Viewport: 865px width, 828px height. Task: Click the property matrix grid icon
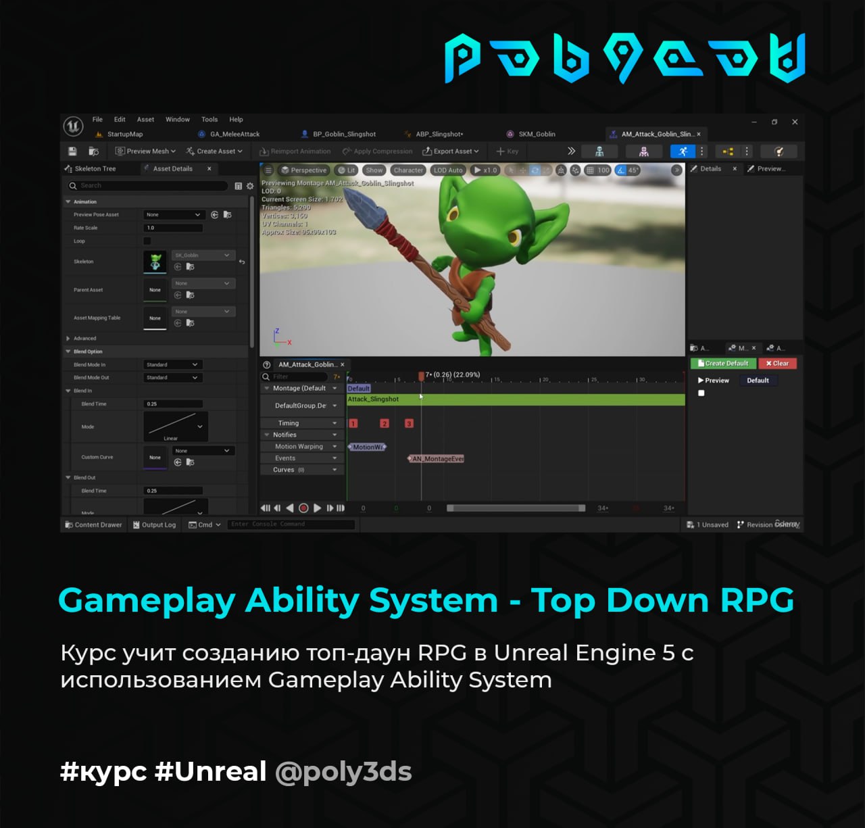point(238,186)
